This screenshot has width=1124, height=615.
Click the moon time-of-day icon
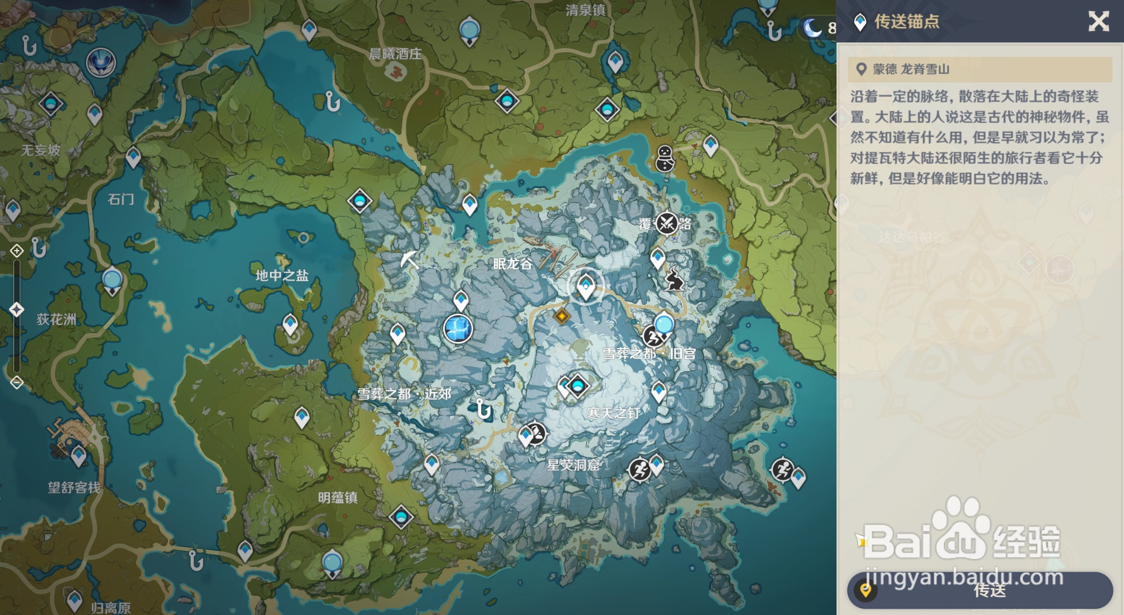pos(811,28)
